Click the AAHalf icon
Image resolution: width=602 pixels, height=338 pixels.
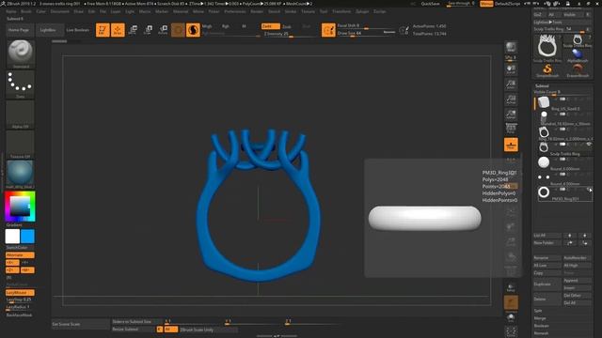(x=511, y=114)
